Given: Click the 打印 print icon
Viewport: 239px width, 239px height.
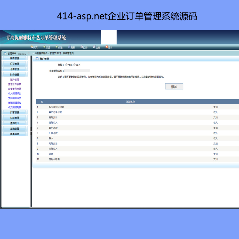Looking at the screenshot, I should 82,47.
